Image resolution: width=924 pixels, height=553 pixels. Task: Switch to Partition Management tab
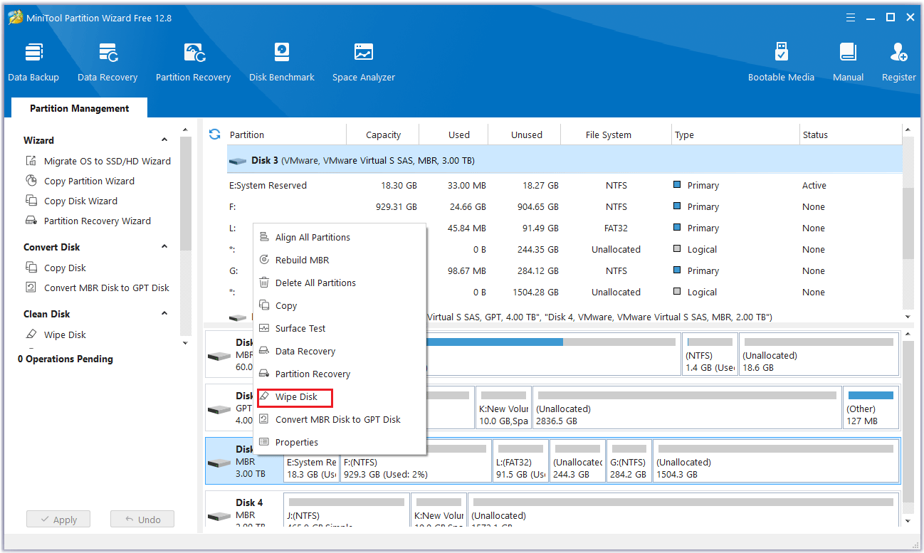click(80, 108)
